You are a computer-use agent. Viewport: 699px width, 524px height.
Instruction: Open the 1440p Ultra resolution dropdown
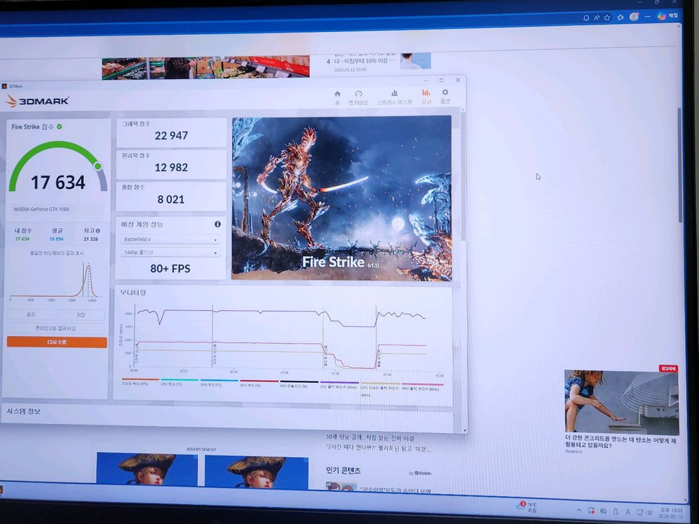pyautogui.click(x=171, y=252)
